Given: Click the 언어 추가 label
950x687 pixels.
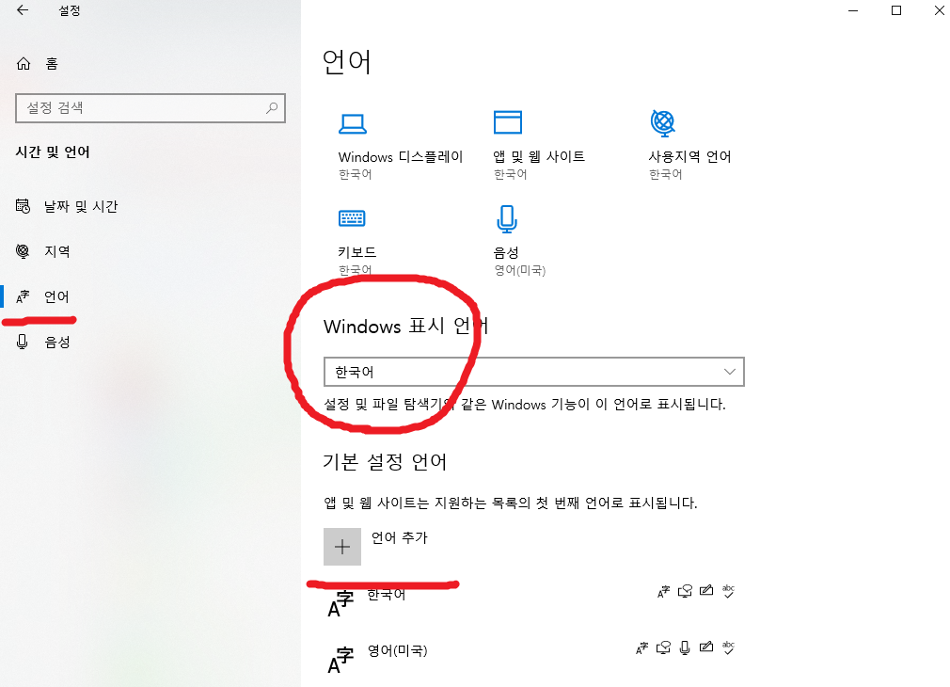Looking at the screenshot, I should (x=399, y=538).
